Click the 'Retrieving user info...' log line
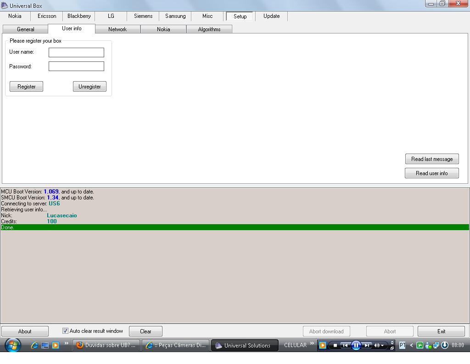The height and width of the screenshot is (364, 470). (x=24, y=209)
